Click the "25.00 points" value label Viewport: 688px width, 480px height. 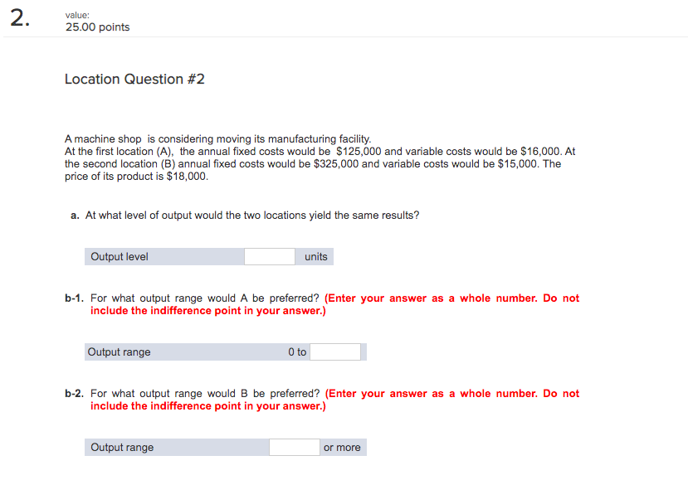point(97,27)
